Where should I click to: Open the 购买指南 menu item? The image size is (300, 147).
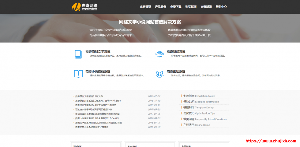click(x=191, y=7)
